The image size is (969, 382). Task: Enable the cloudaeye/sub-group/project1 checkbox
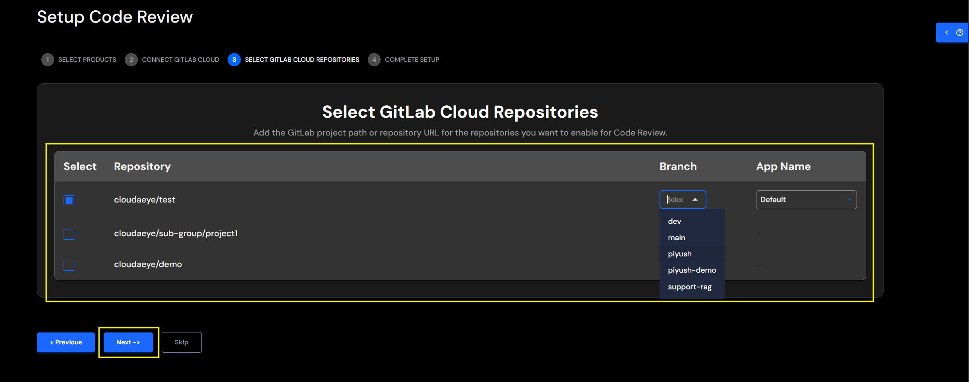(x=69, y=234)
